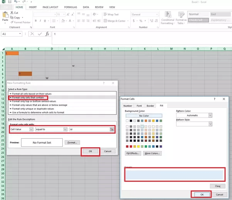This screenshot has width=232, height=200.
Task: Apply Percent Style format
Action: click(x=141, y=21)
